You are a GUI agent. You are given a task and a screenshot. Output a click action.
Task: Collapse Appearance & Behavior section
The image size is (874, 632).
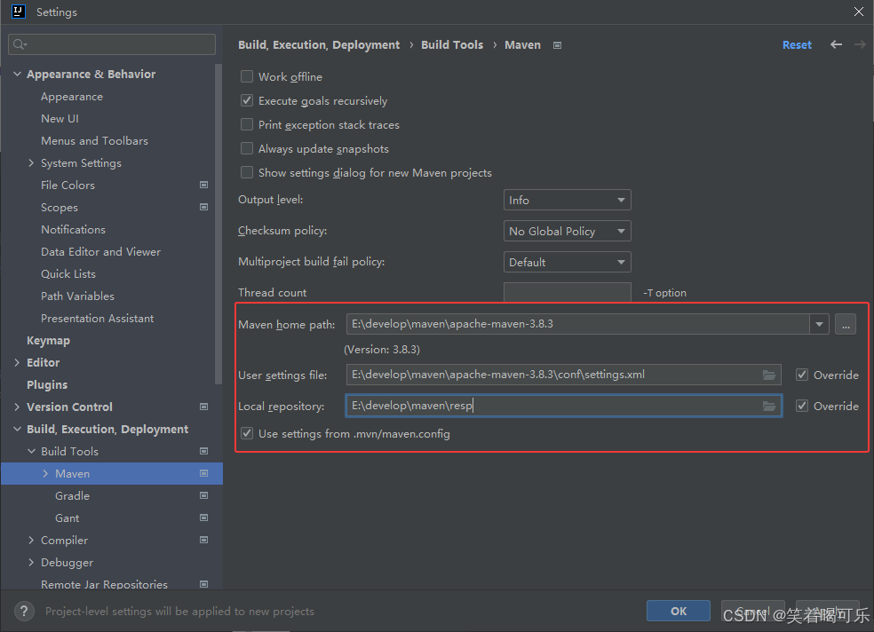[x=17, y=74]
